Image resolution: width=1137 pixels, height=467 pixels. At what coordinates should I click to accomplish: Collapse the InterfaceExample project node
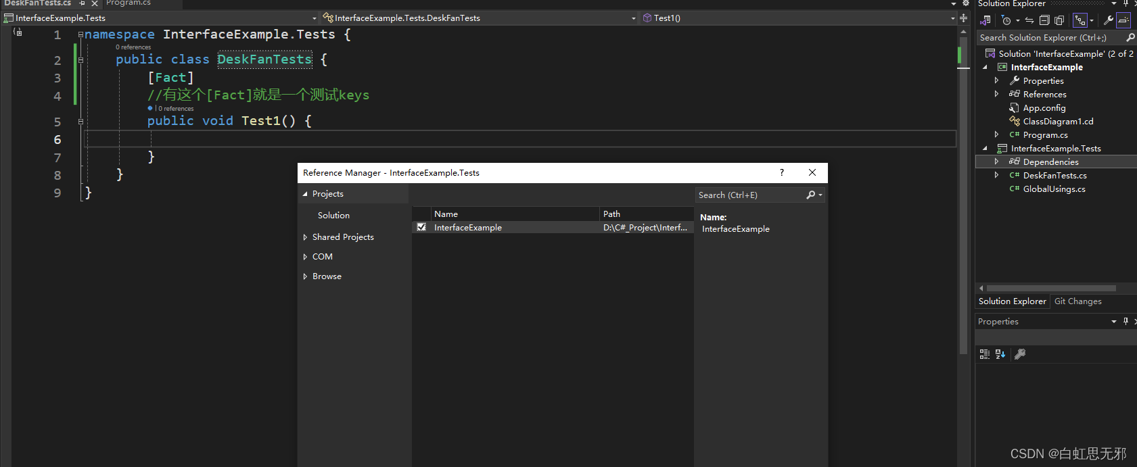click(x=985, y=67)
